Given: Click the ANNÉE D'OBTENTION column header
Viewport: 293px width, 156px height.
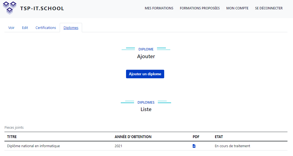Looking at the screenshot, I should [133, 137].
